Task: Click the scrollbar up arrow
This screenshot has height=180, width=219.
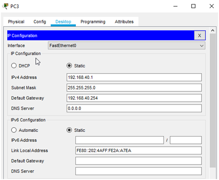Action: [213, 31]
